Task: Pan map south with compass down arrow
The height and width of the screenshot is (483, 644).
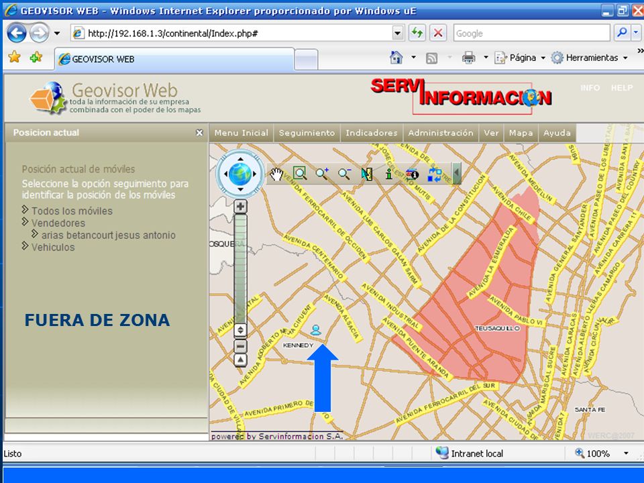Action: click(x=240, y=189)
